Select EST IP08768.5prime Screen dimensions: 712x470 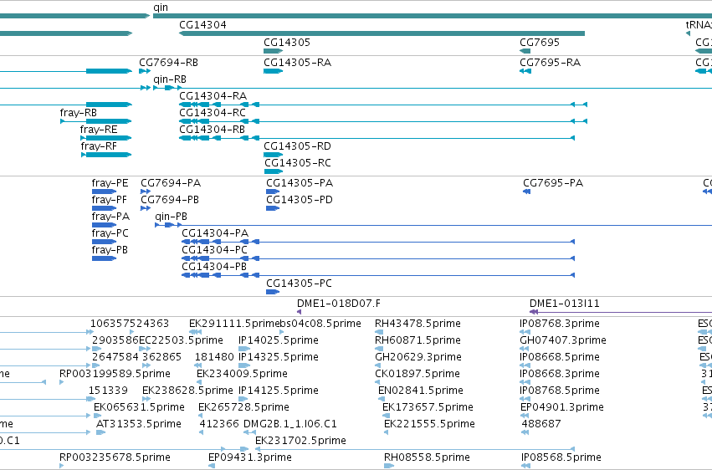click(x=560, y=391)
